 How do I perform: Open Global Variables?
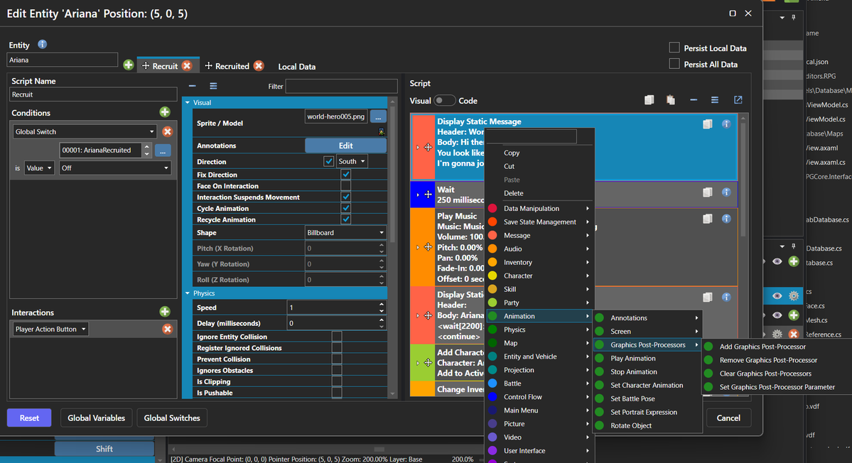96,418
